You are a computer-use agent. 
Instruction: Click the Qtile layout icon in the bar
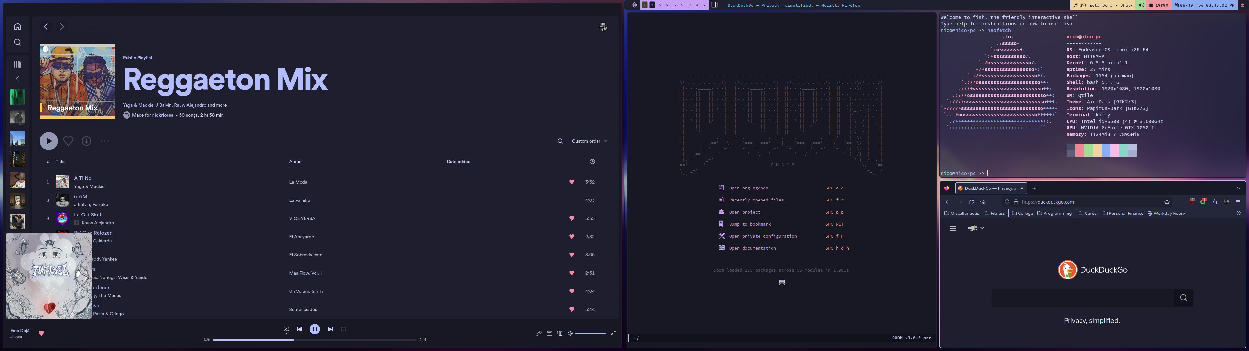click(x=714, y=5)
